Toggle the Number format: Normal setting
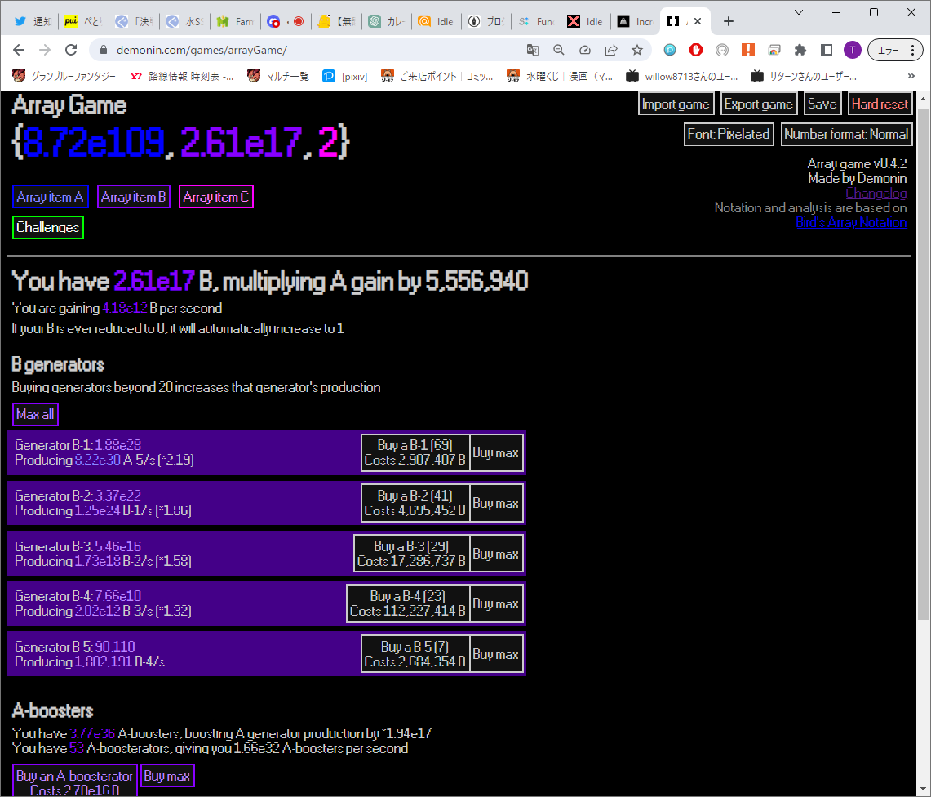The image size is (931, 797). tap(846, 134)
